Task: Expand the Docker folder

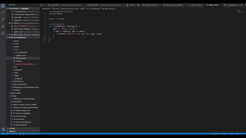Action: click(x=16, y=47)
